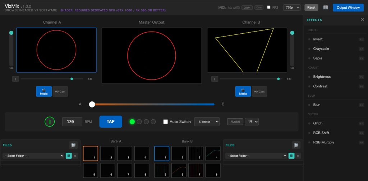
Task: Toggle the Brightness effect
Action: (336, 77)
